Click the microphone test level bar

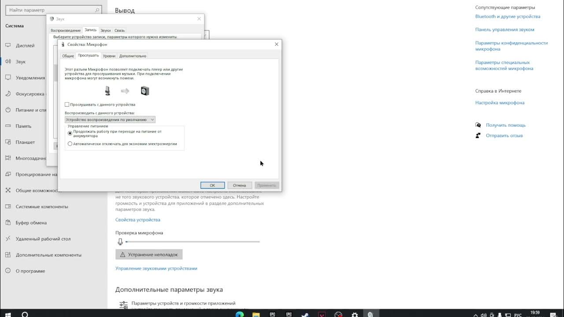193,242
